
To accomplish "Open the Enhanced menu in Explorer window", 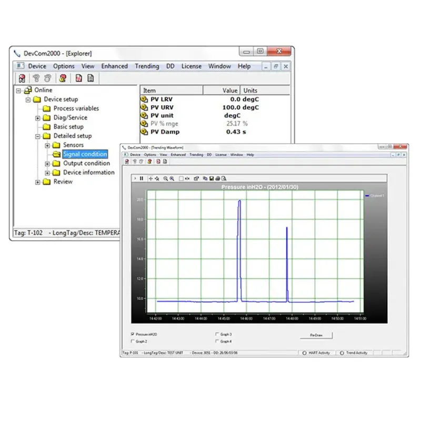I will [114, 66].
